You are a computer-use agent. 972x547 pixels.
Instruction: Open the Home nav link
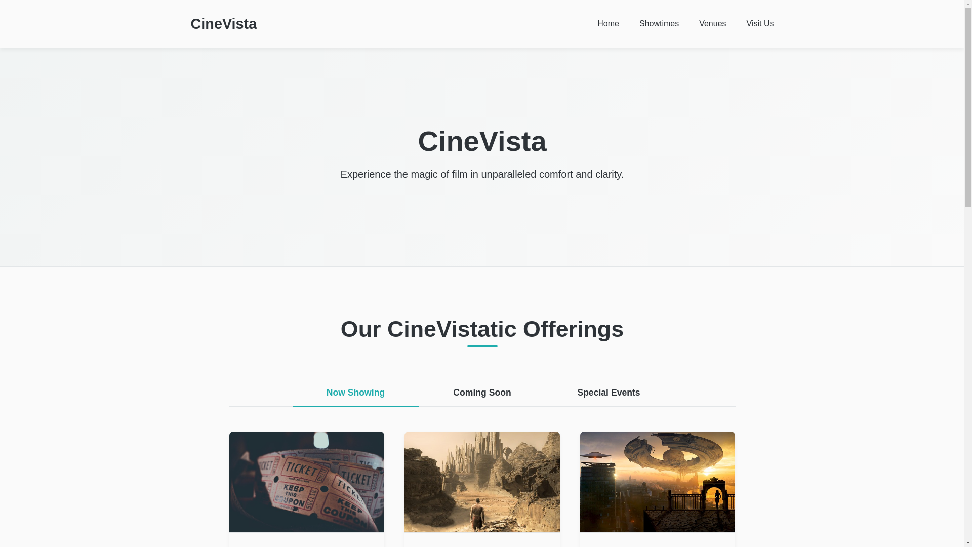coord(608,24)
